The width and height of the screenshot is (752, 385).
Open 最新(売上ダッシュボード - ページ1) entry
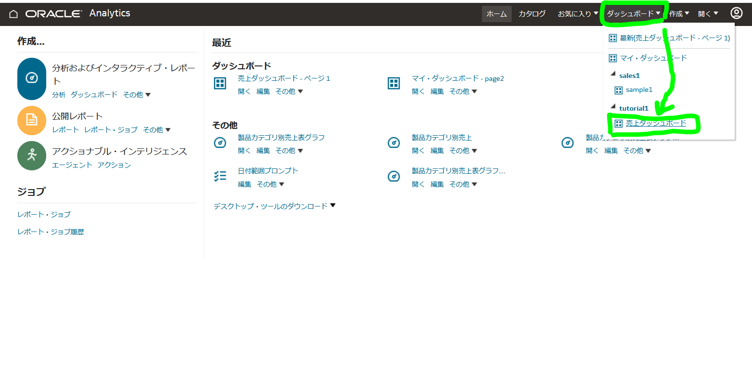pyautogui.click(x=675, y=38)
